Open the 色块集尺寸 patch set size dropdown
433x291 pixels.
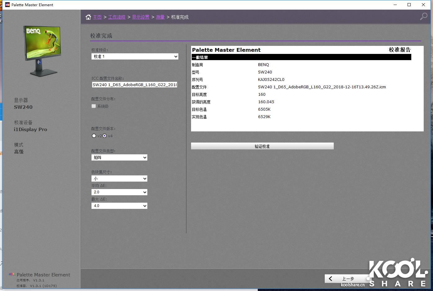tap(119, 179)
